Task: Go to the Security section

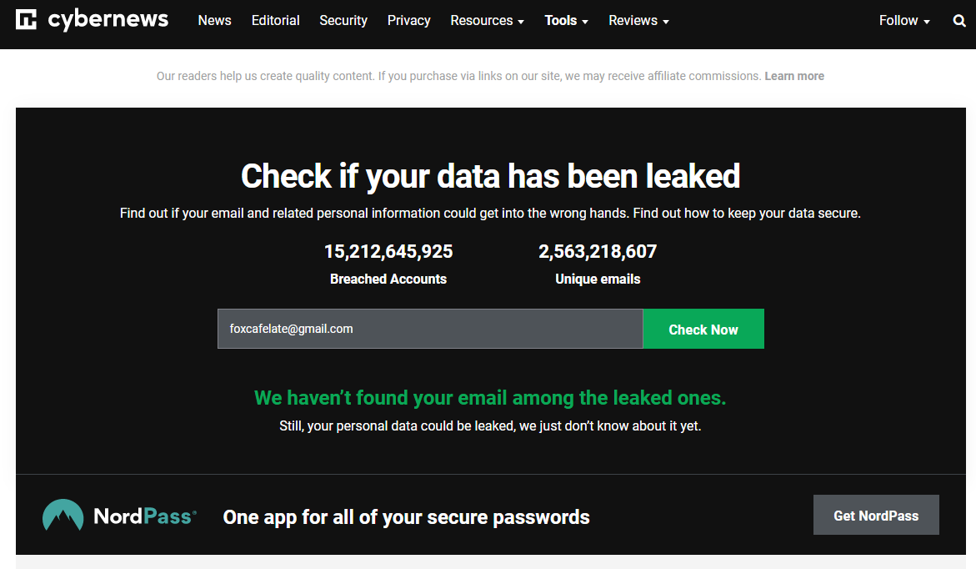Action: coord(343,21)
